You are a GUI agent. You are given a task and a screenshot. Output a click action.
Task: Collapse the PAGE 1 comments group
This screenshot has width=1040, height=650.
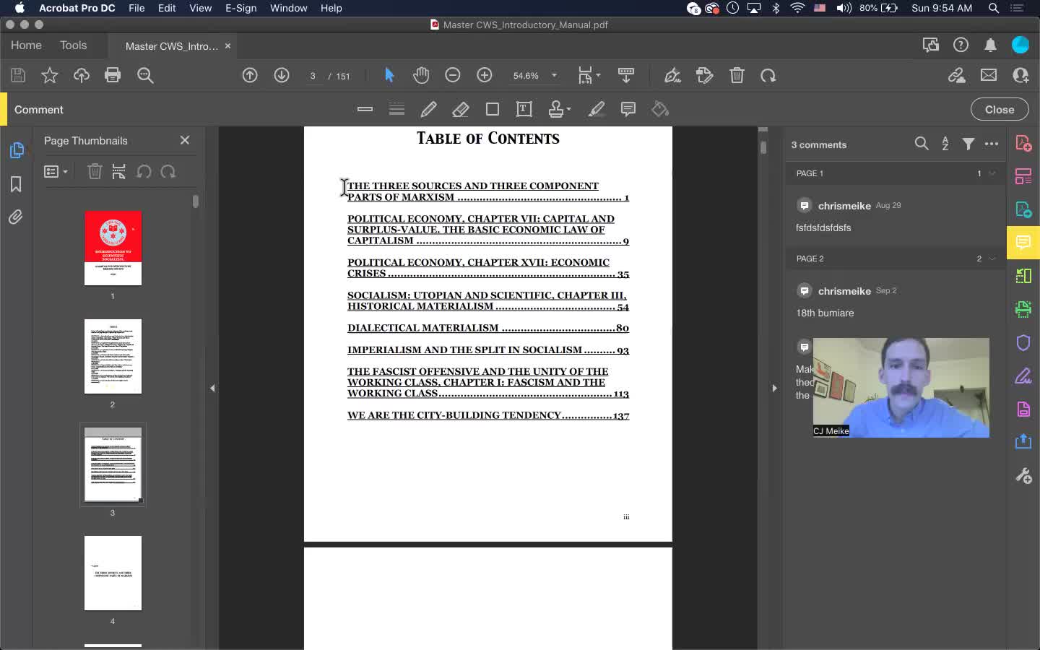coord(992,173)
